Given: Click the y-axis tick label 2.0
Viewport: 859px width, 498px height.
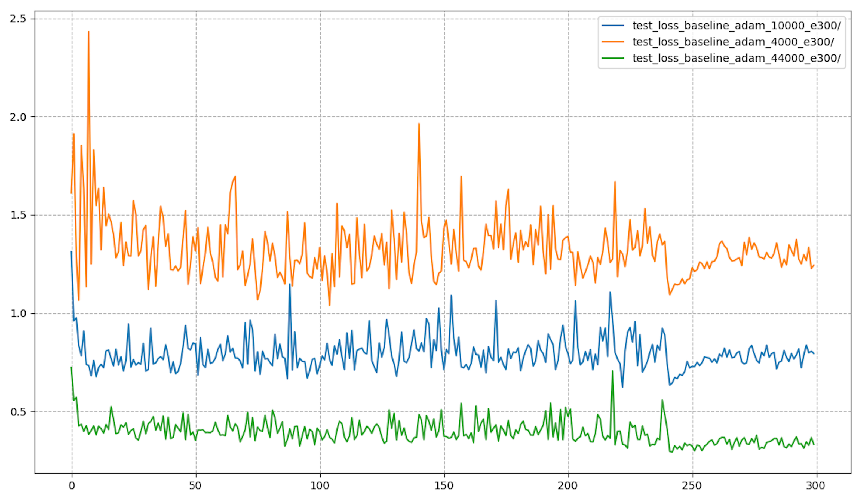Looking at the screenshot, I should (x=18, y=117).
